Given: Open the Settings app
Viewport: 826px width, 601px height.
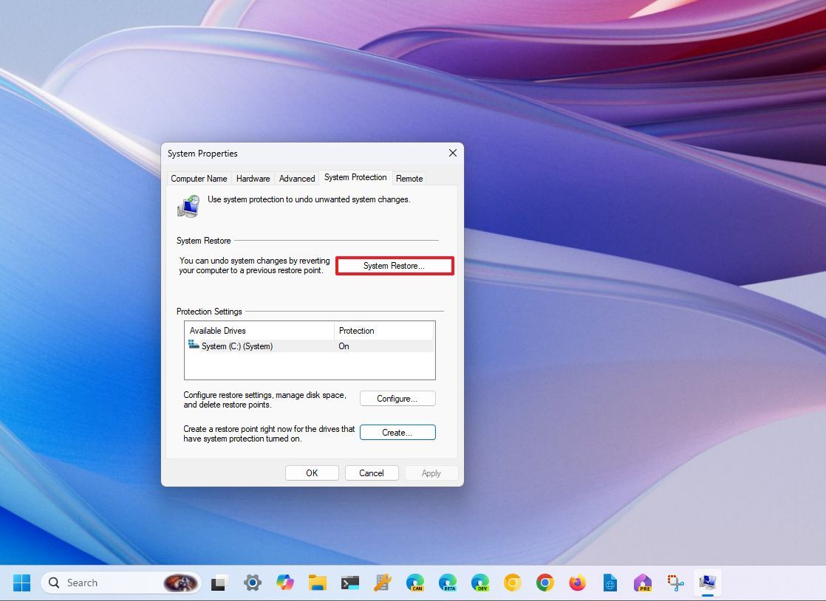Looking at the screenshot, I should click(x=253, y=583).
